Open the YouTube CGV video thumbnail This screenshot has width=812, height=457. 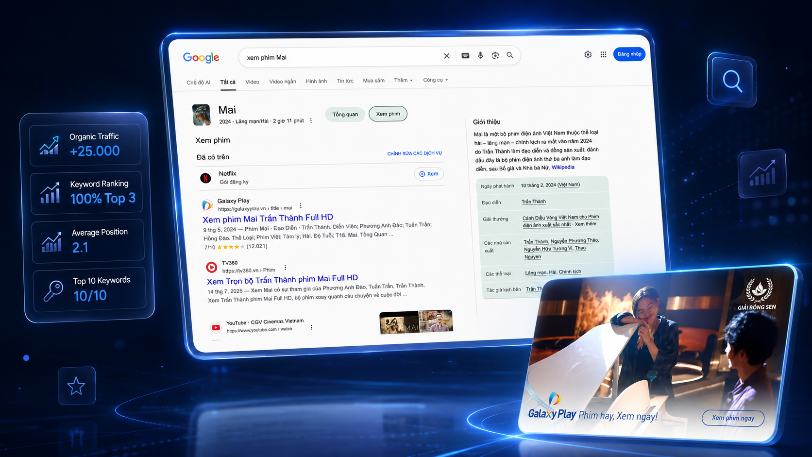point(416,322)
